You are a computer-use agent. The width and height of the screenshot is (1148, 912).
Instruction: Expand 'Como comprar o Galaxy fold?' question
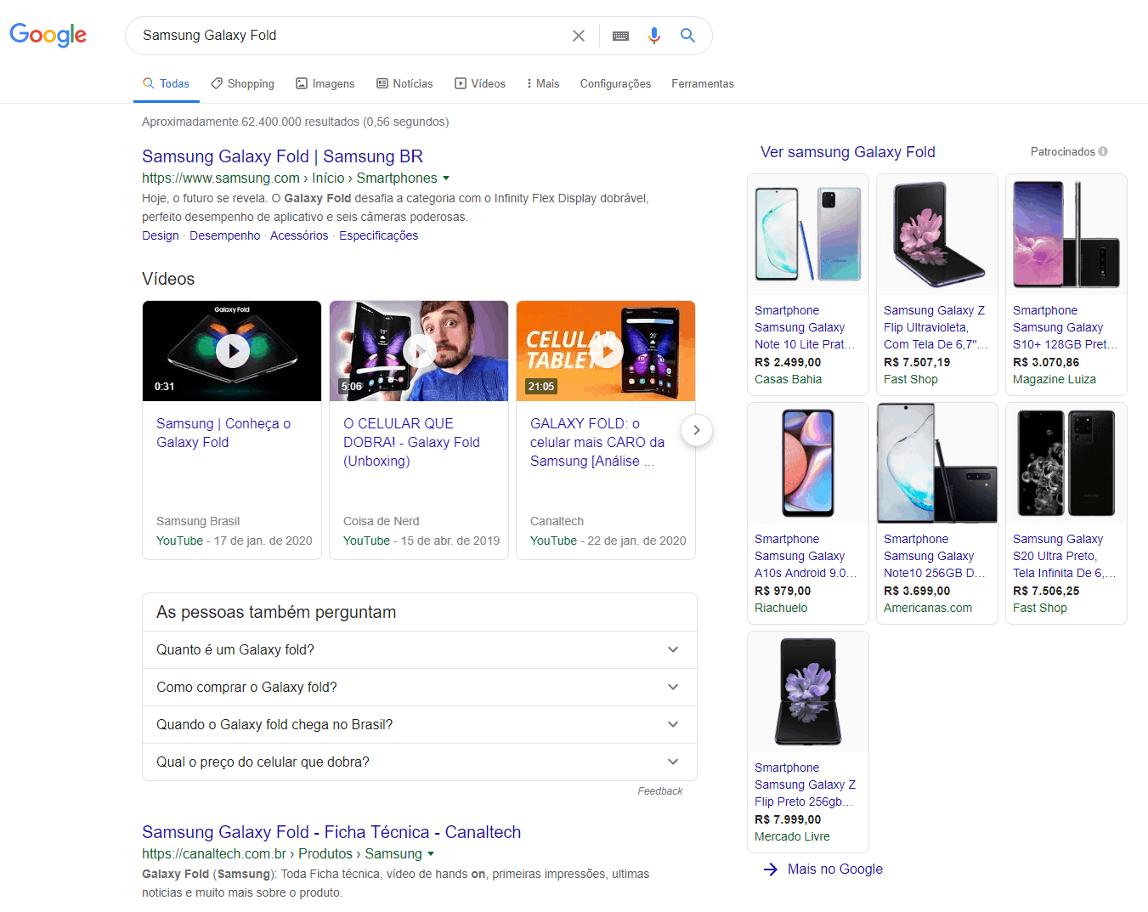pos(420,687)
